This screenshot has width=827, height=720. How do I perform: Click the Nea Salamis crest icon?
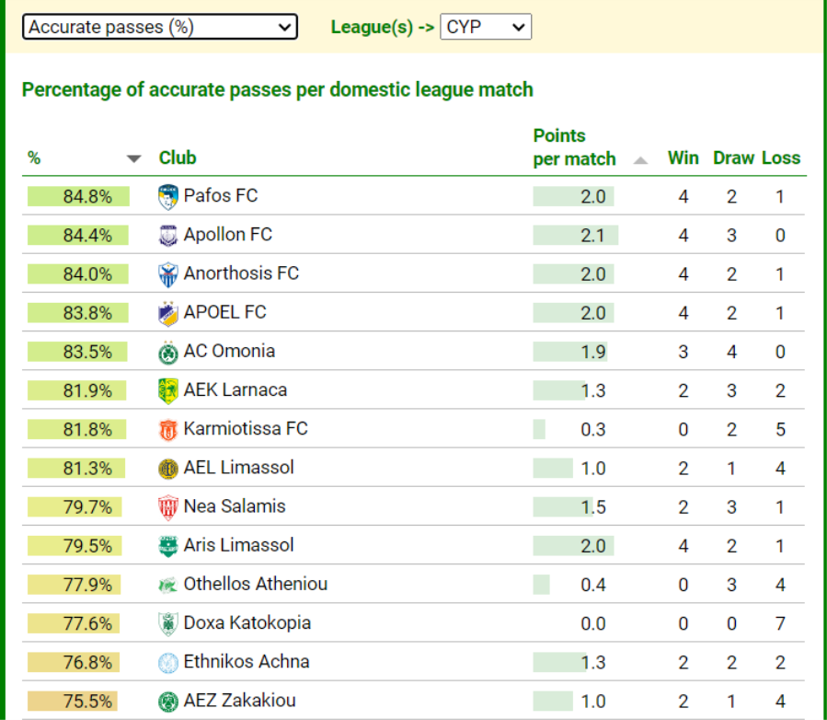167,507
